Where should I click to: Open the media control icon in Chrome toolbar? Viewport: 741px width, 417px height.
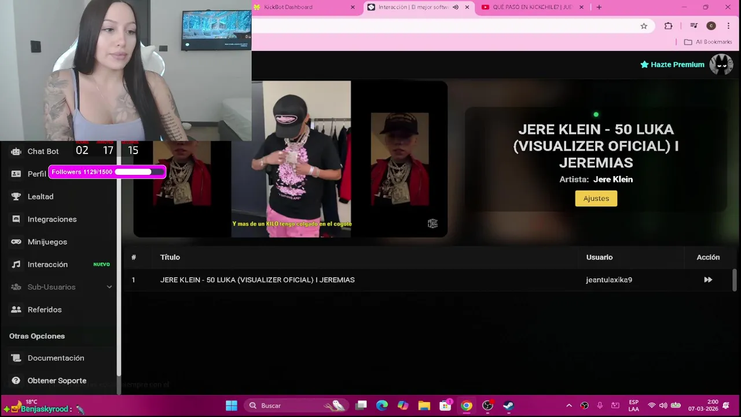pos(694,25)
